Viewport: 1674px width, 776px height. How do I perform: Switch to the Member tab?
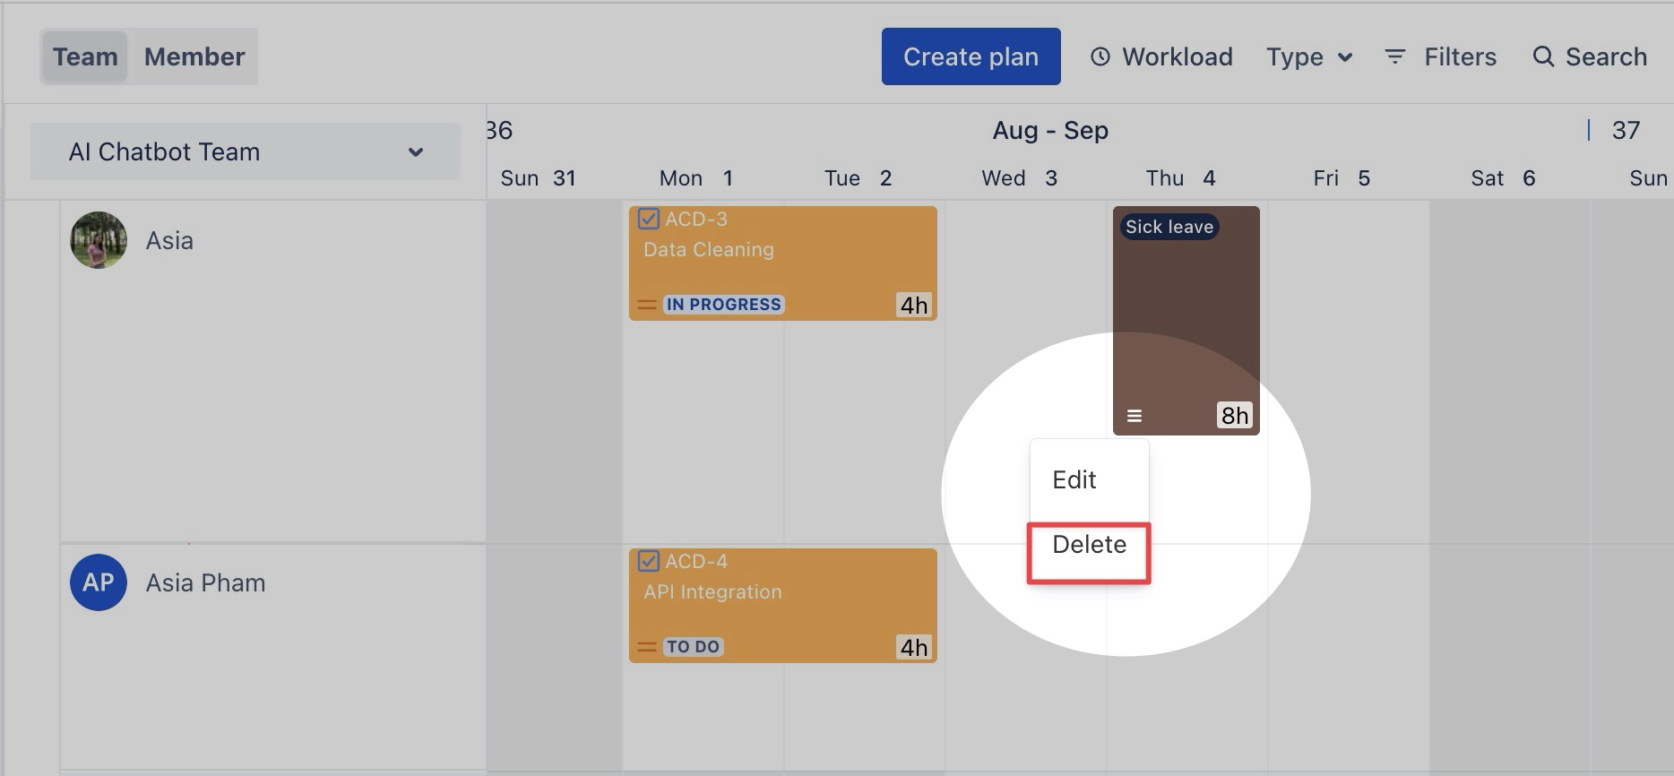(x=194, y=57)
